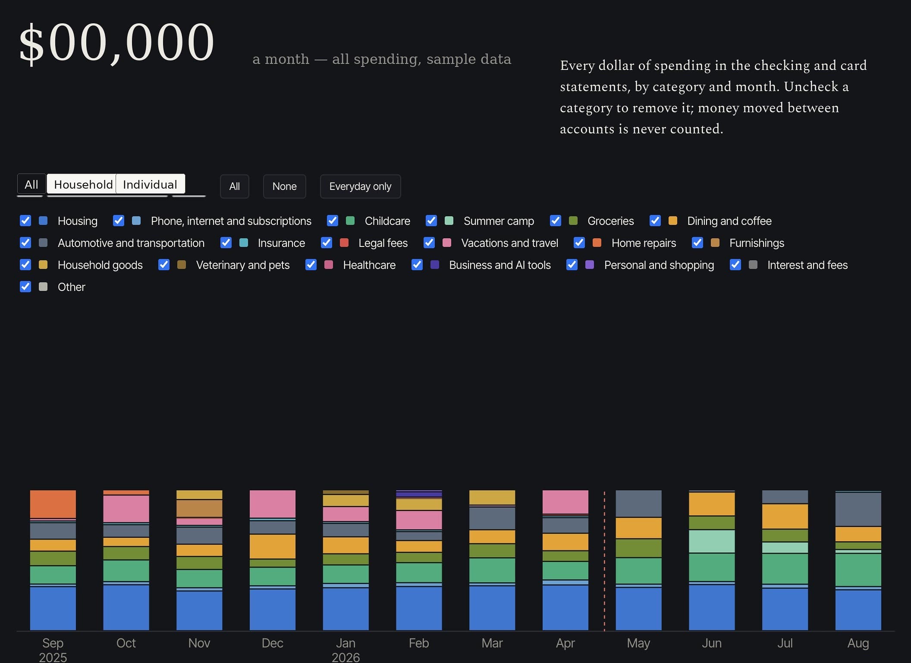
Task: Click the red Legal fees swatch
Action: point(344,243)
